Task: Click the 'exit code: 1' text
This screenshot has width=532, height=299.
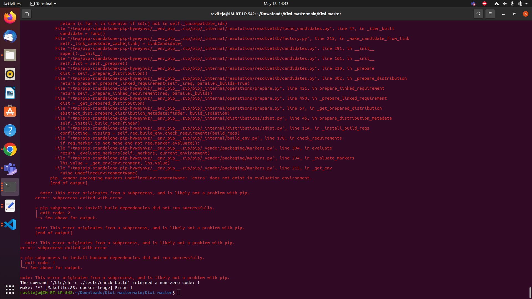Action: point(40,263)
